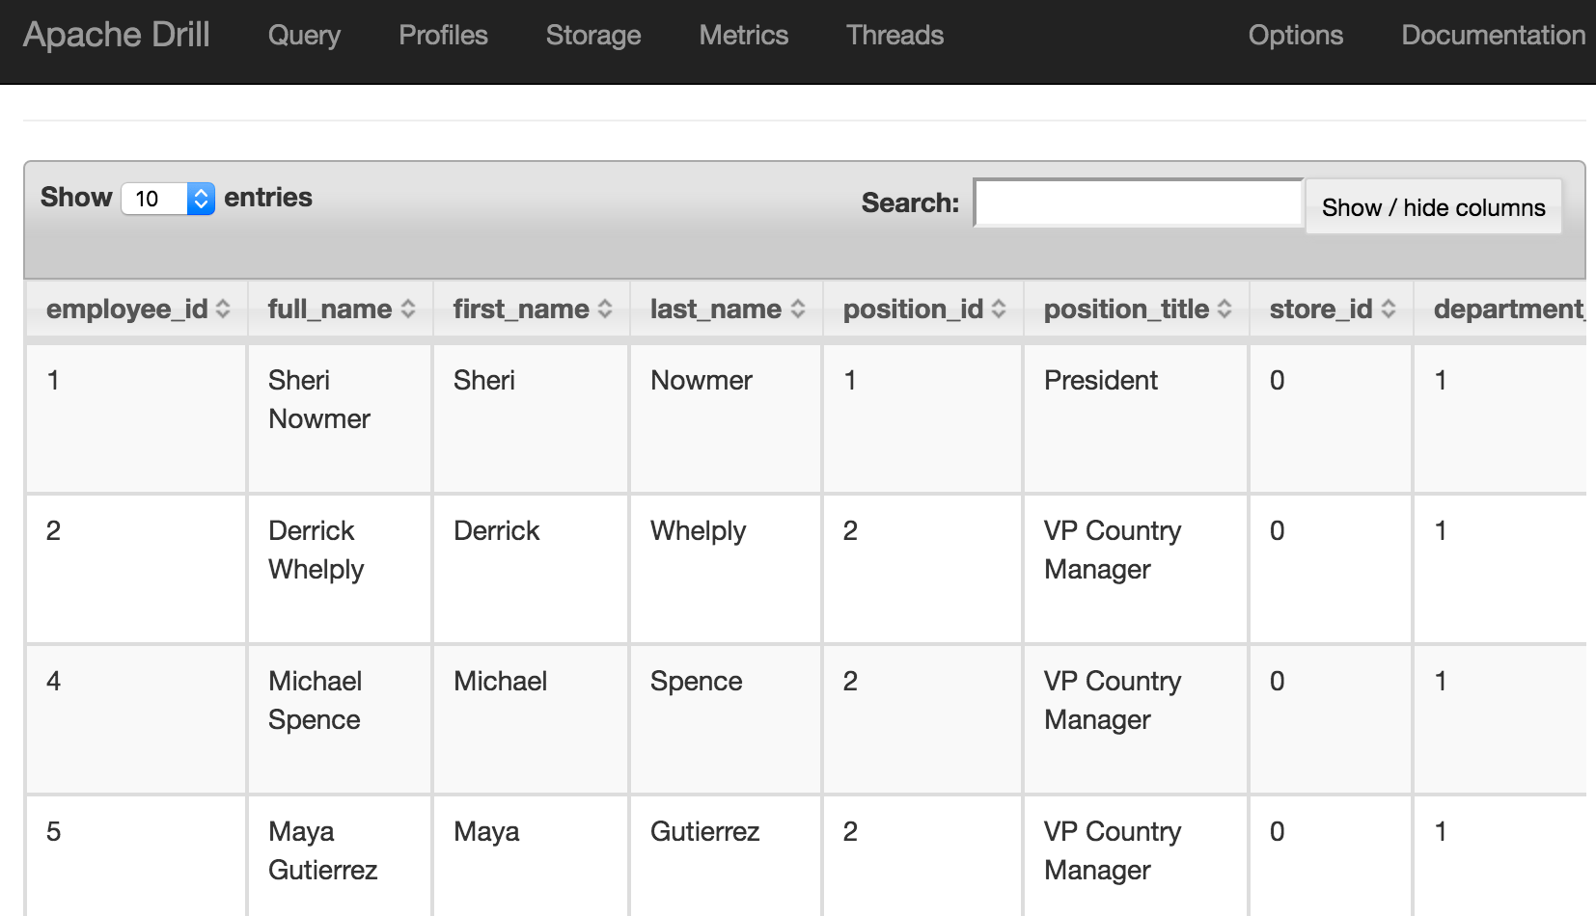Sort by position_id using sort icon
Viewport: 1596px width, 916px height.
tap(999, 309)
